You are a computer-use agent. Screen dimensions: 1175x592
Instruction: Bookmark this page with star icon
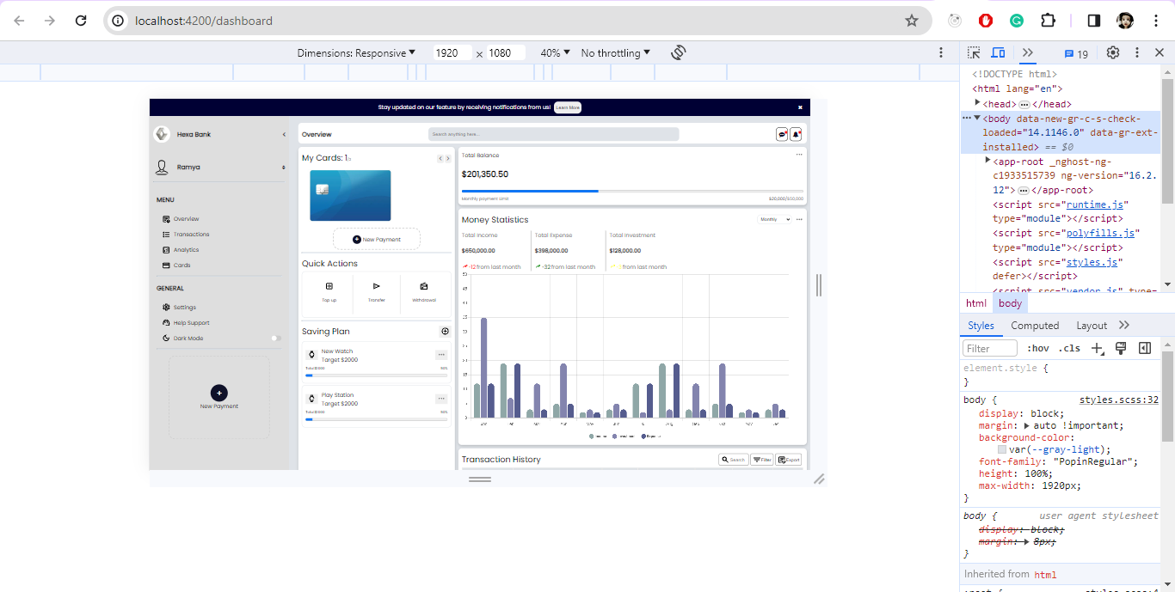[x=912, y=21]
